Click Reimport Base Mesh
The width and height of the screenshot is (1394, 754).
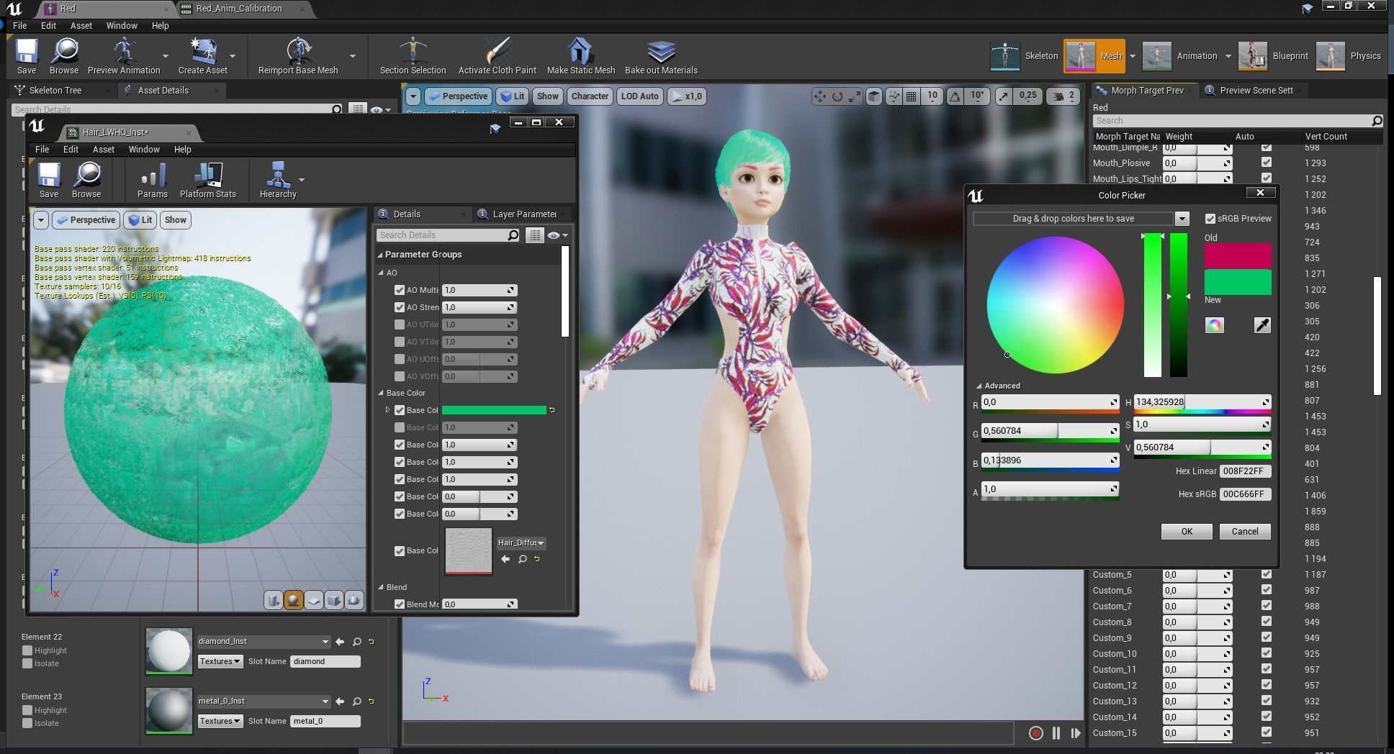(298, 56)
